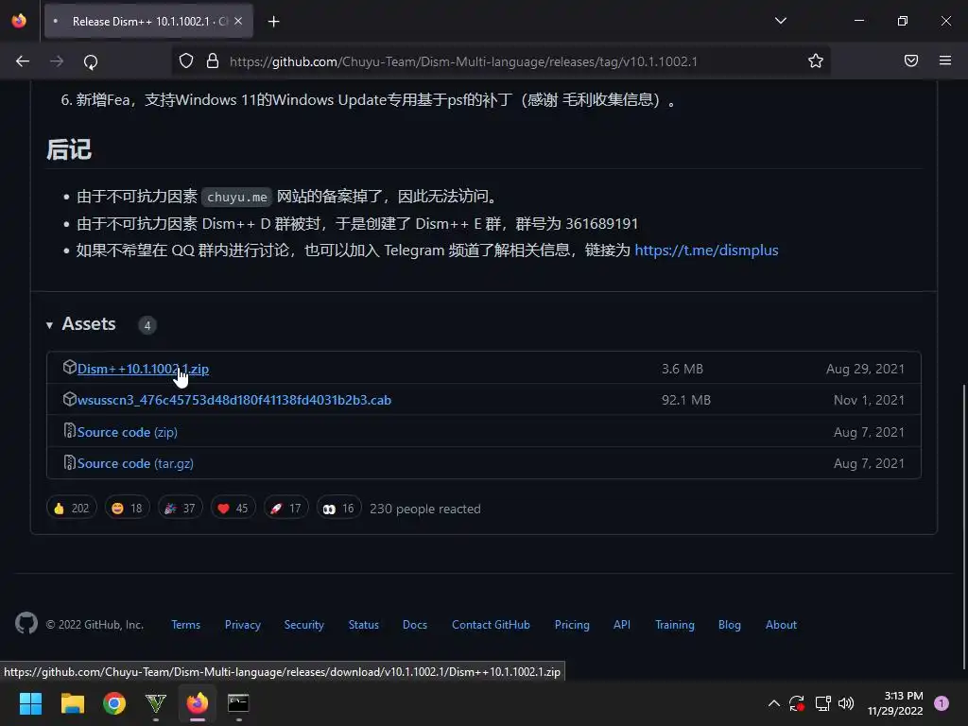Open the Docs footer link
The width and height of the screenshot is (968, 726).
[415, 625]
